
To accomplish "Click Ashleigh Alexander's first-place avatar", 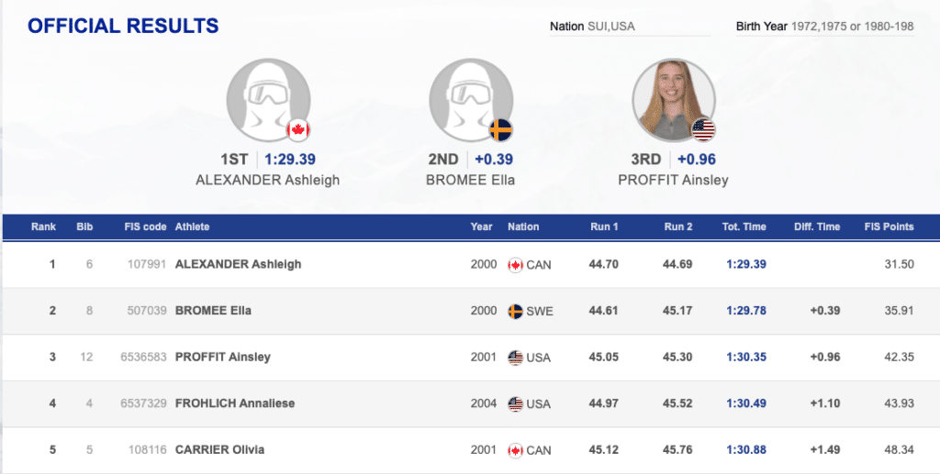I will tap(268, 100).
